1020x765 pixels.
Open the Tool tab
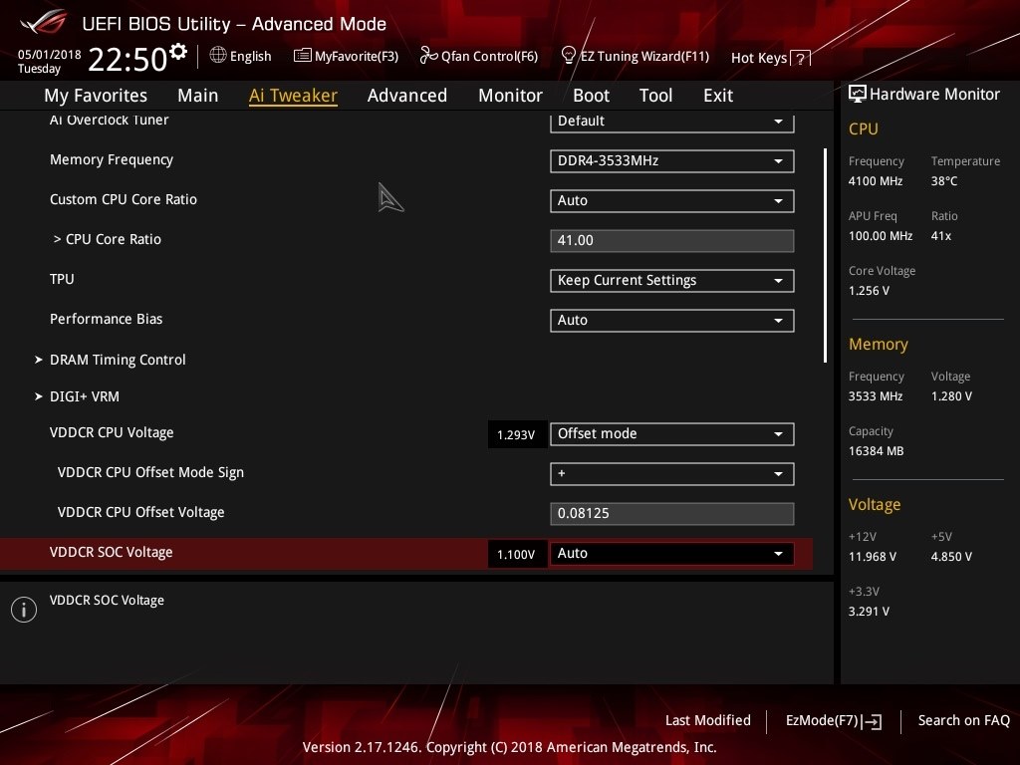(655, 96)
